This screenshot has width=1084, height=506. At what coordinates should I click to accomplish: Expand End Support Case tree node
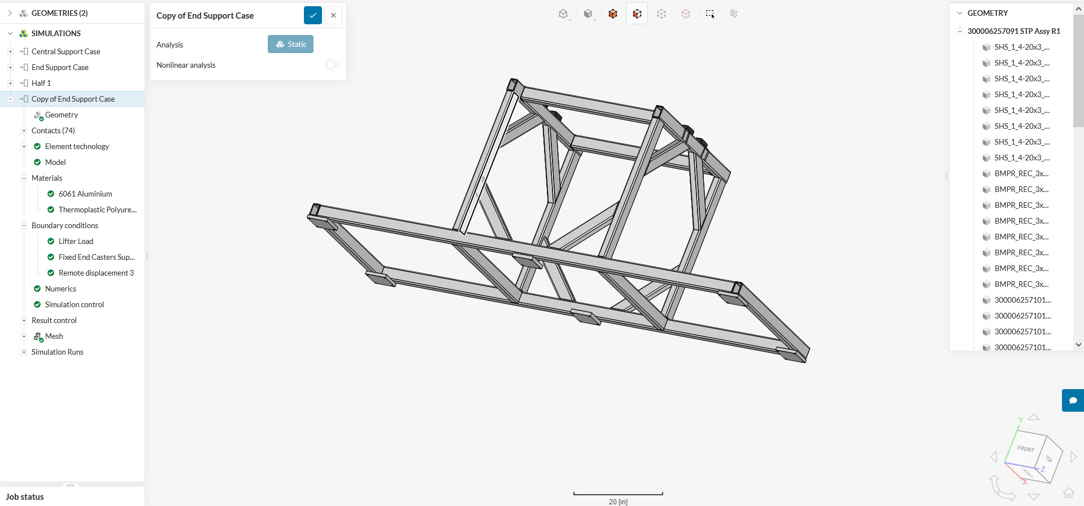(x=10, y=67)
